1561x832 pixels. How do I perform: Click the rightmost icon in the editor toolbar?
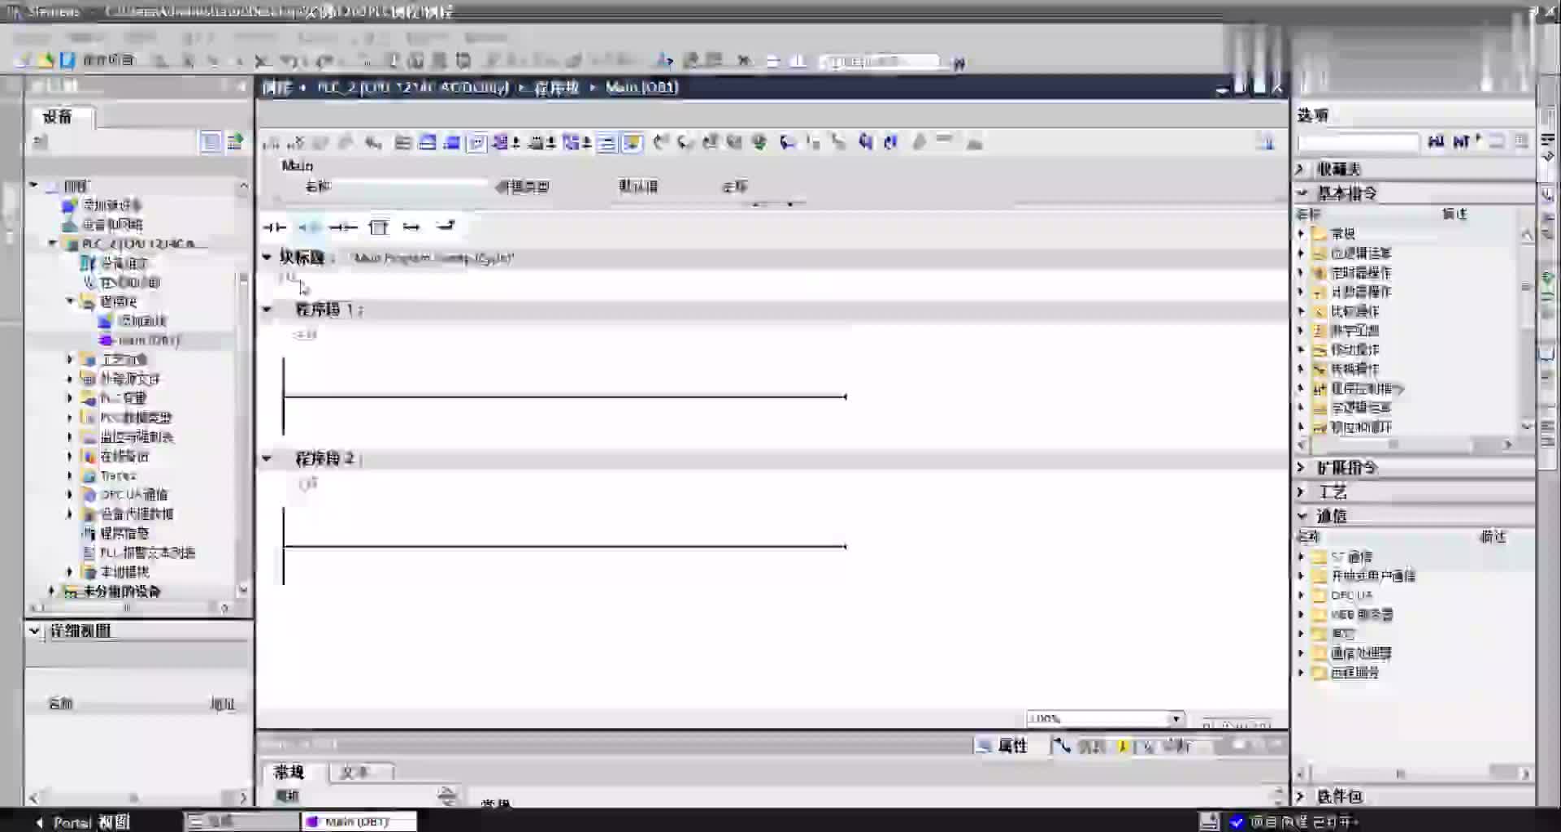tap(1265, 143)
